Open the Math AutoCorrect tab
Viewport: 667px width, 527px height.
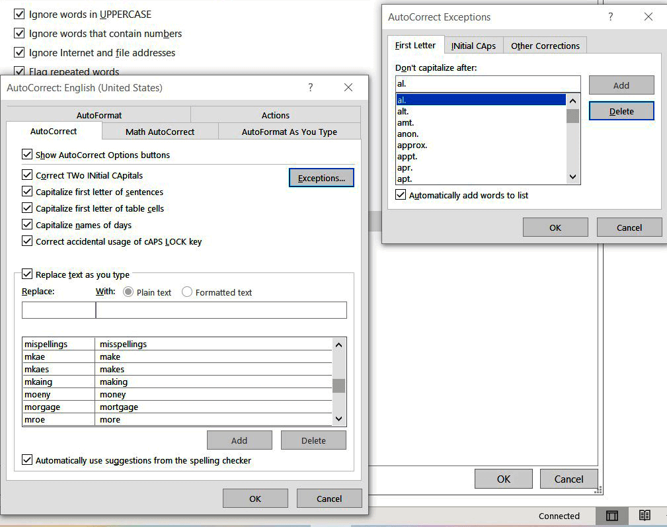[x=159, y=131]
